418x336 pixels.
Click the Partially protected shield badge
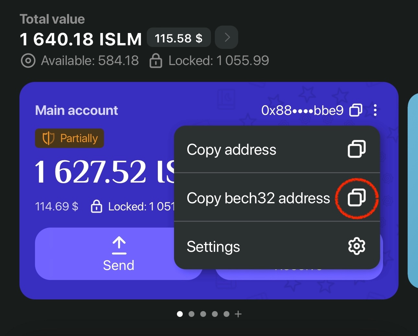(69, 138)
